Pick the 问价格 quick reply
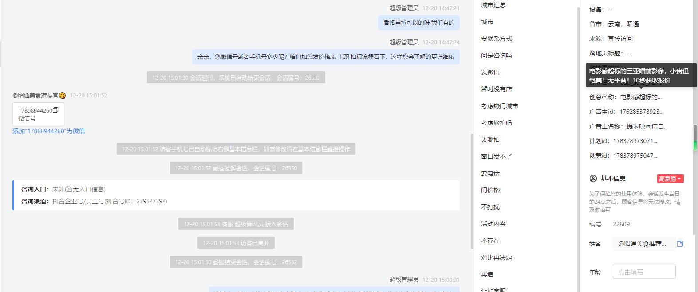This screenshot has width=698, height=292. pyautogui.click(x=490, y=190)
